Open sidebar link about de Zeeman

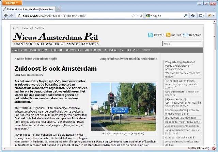181,84
